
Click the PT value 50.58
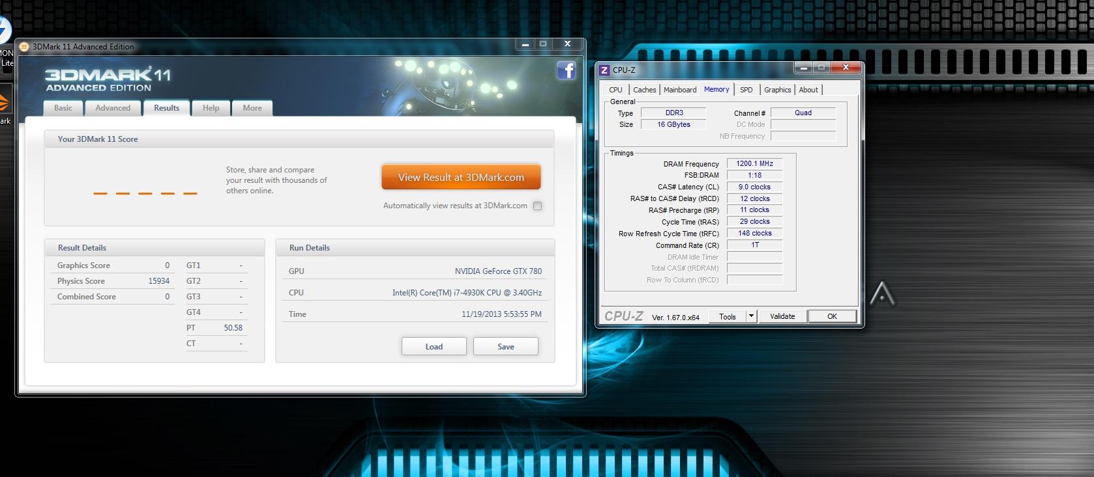(x=233, y=328)
